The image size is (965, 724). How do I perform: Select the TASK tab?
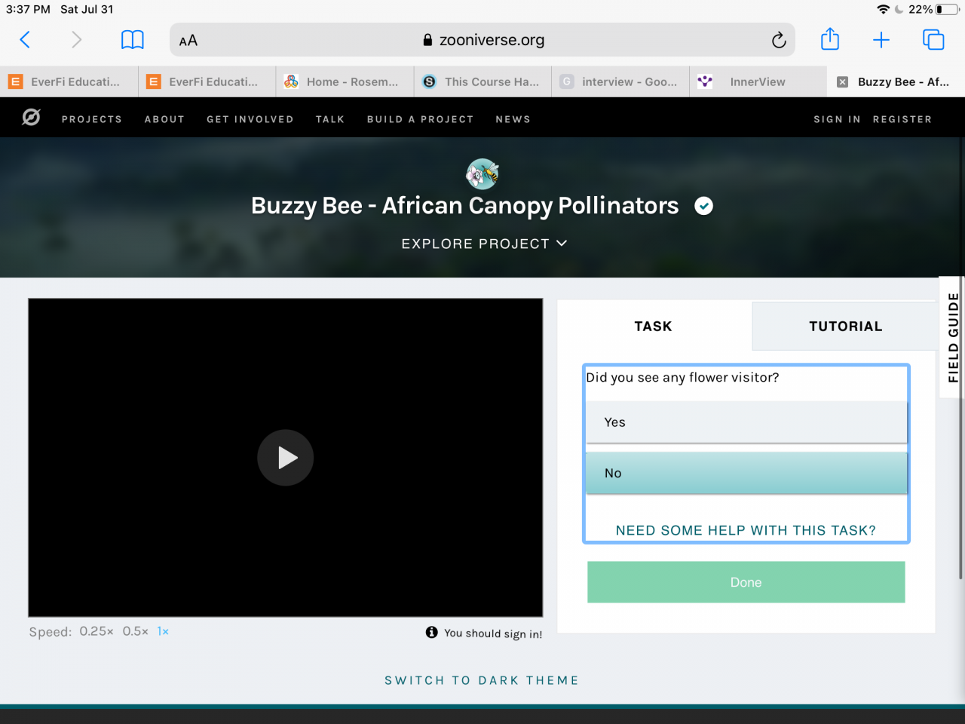(x=654, y=326)
